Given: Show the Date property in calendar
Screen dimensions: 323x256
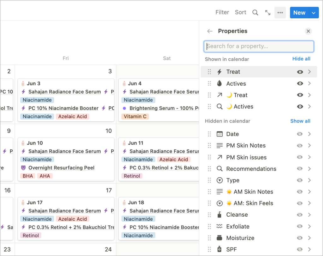Looking at the screenshot, I should pos(300,134).
